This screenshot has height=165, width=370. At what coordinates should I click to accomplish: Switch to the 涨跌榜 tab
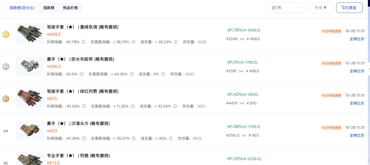pos(49,8)
